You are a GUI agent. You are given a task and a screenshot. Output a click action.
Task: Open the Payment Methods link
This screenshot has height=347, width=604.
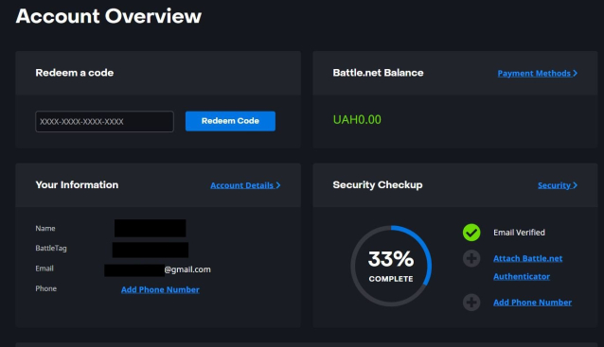(538, 73)
